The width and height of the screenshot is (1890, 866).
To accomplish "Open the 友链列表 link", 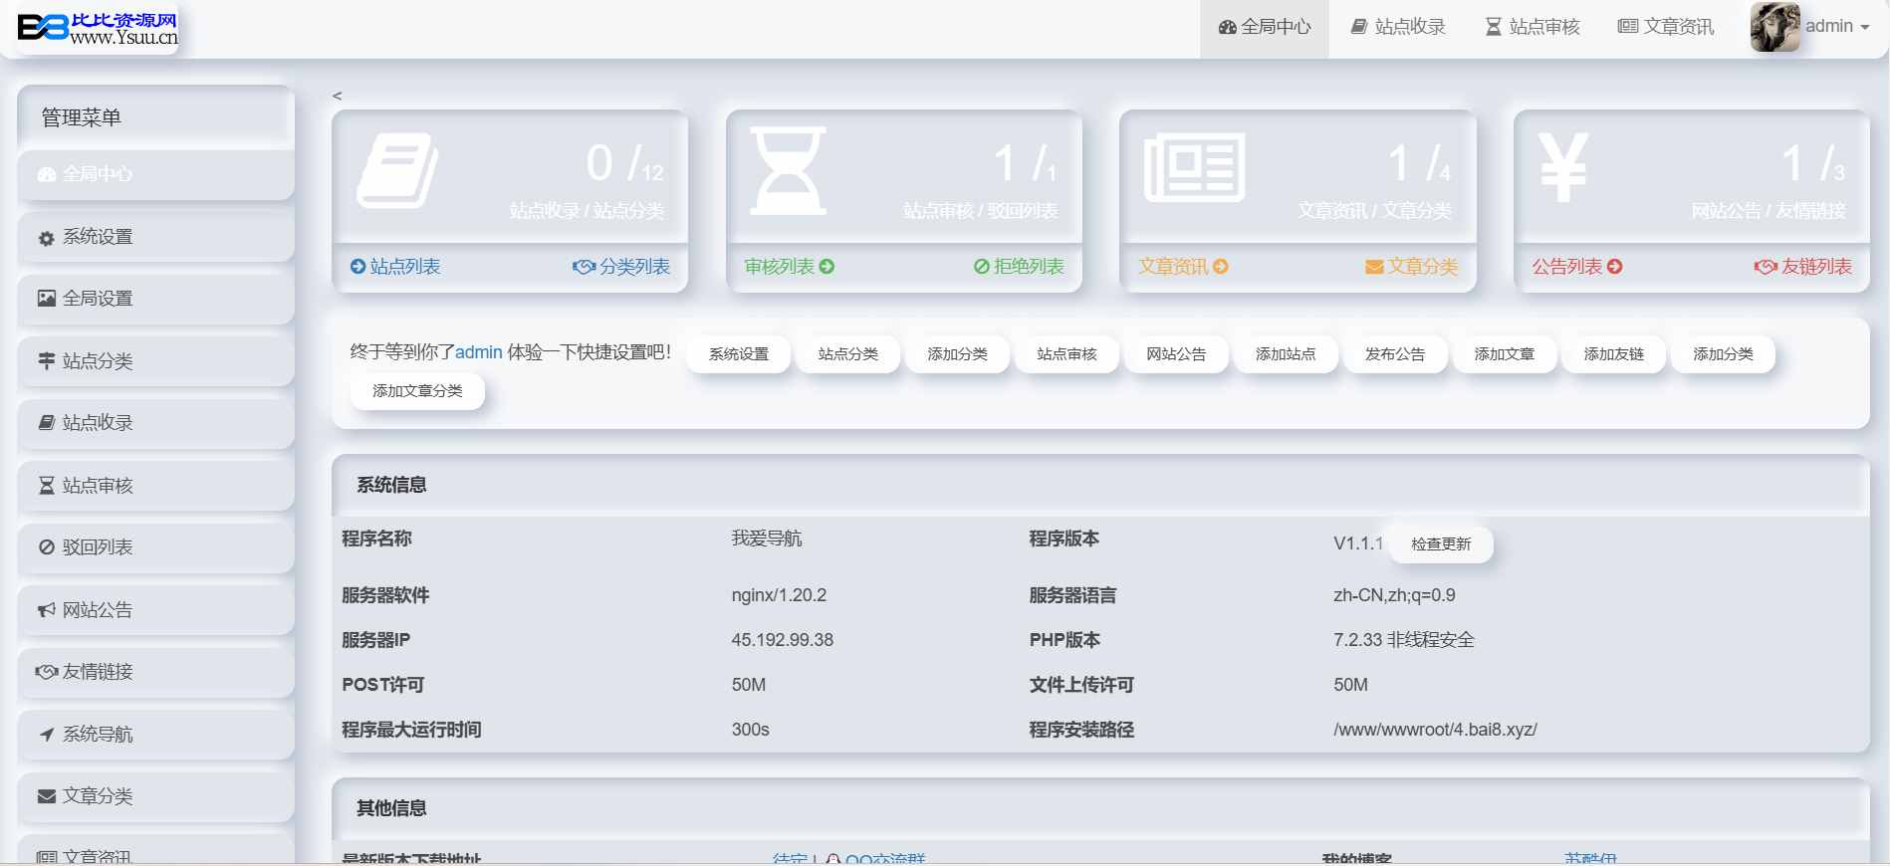I will pyautogui.click(x=1803, y=267).
